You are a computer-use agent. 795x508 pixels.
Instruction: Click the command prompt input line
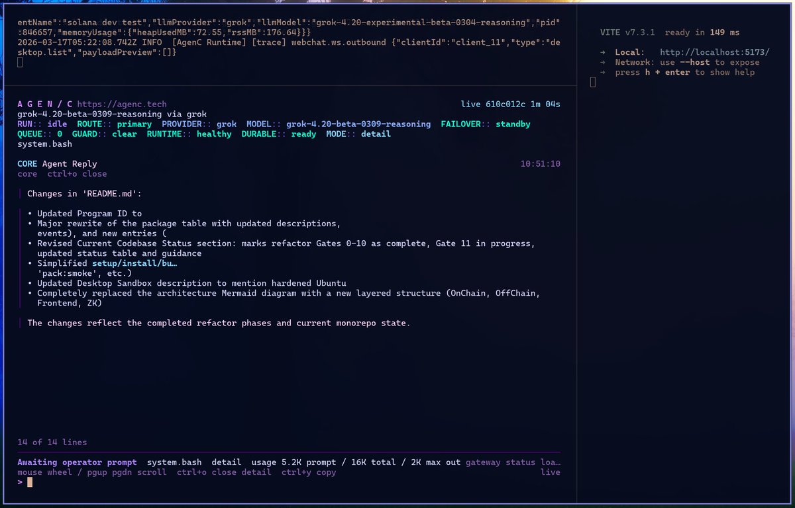[x=289, y=482]
